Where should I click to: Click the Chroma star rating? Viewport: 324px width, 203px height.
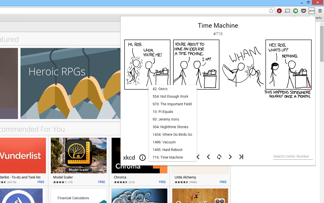point(121,182)
